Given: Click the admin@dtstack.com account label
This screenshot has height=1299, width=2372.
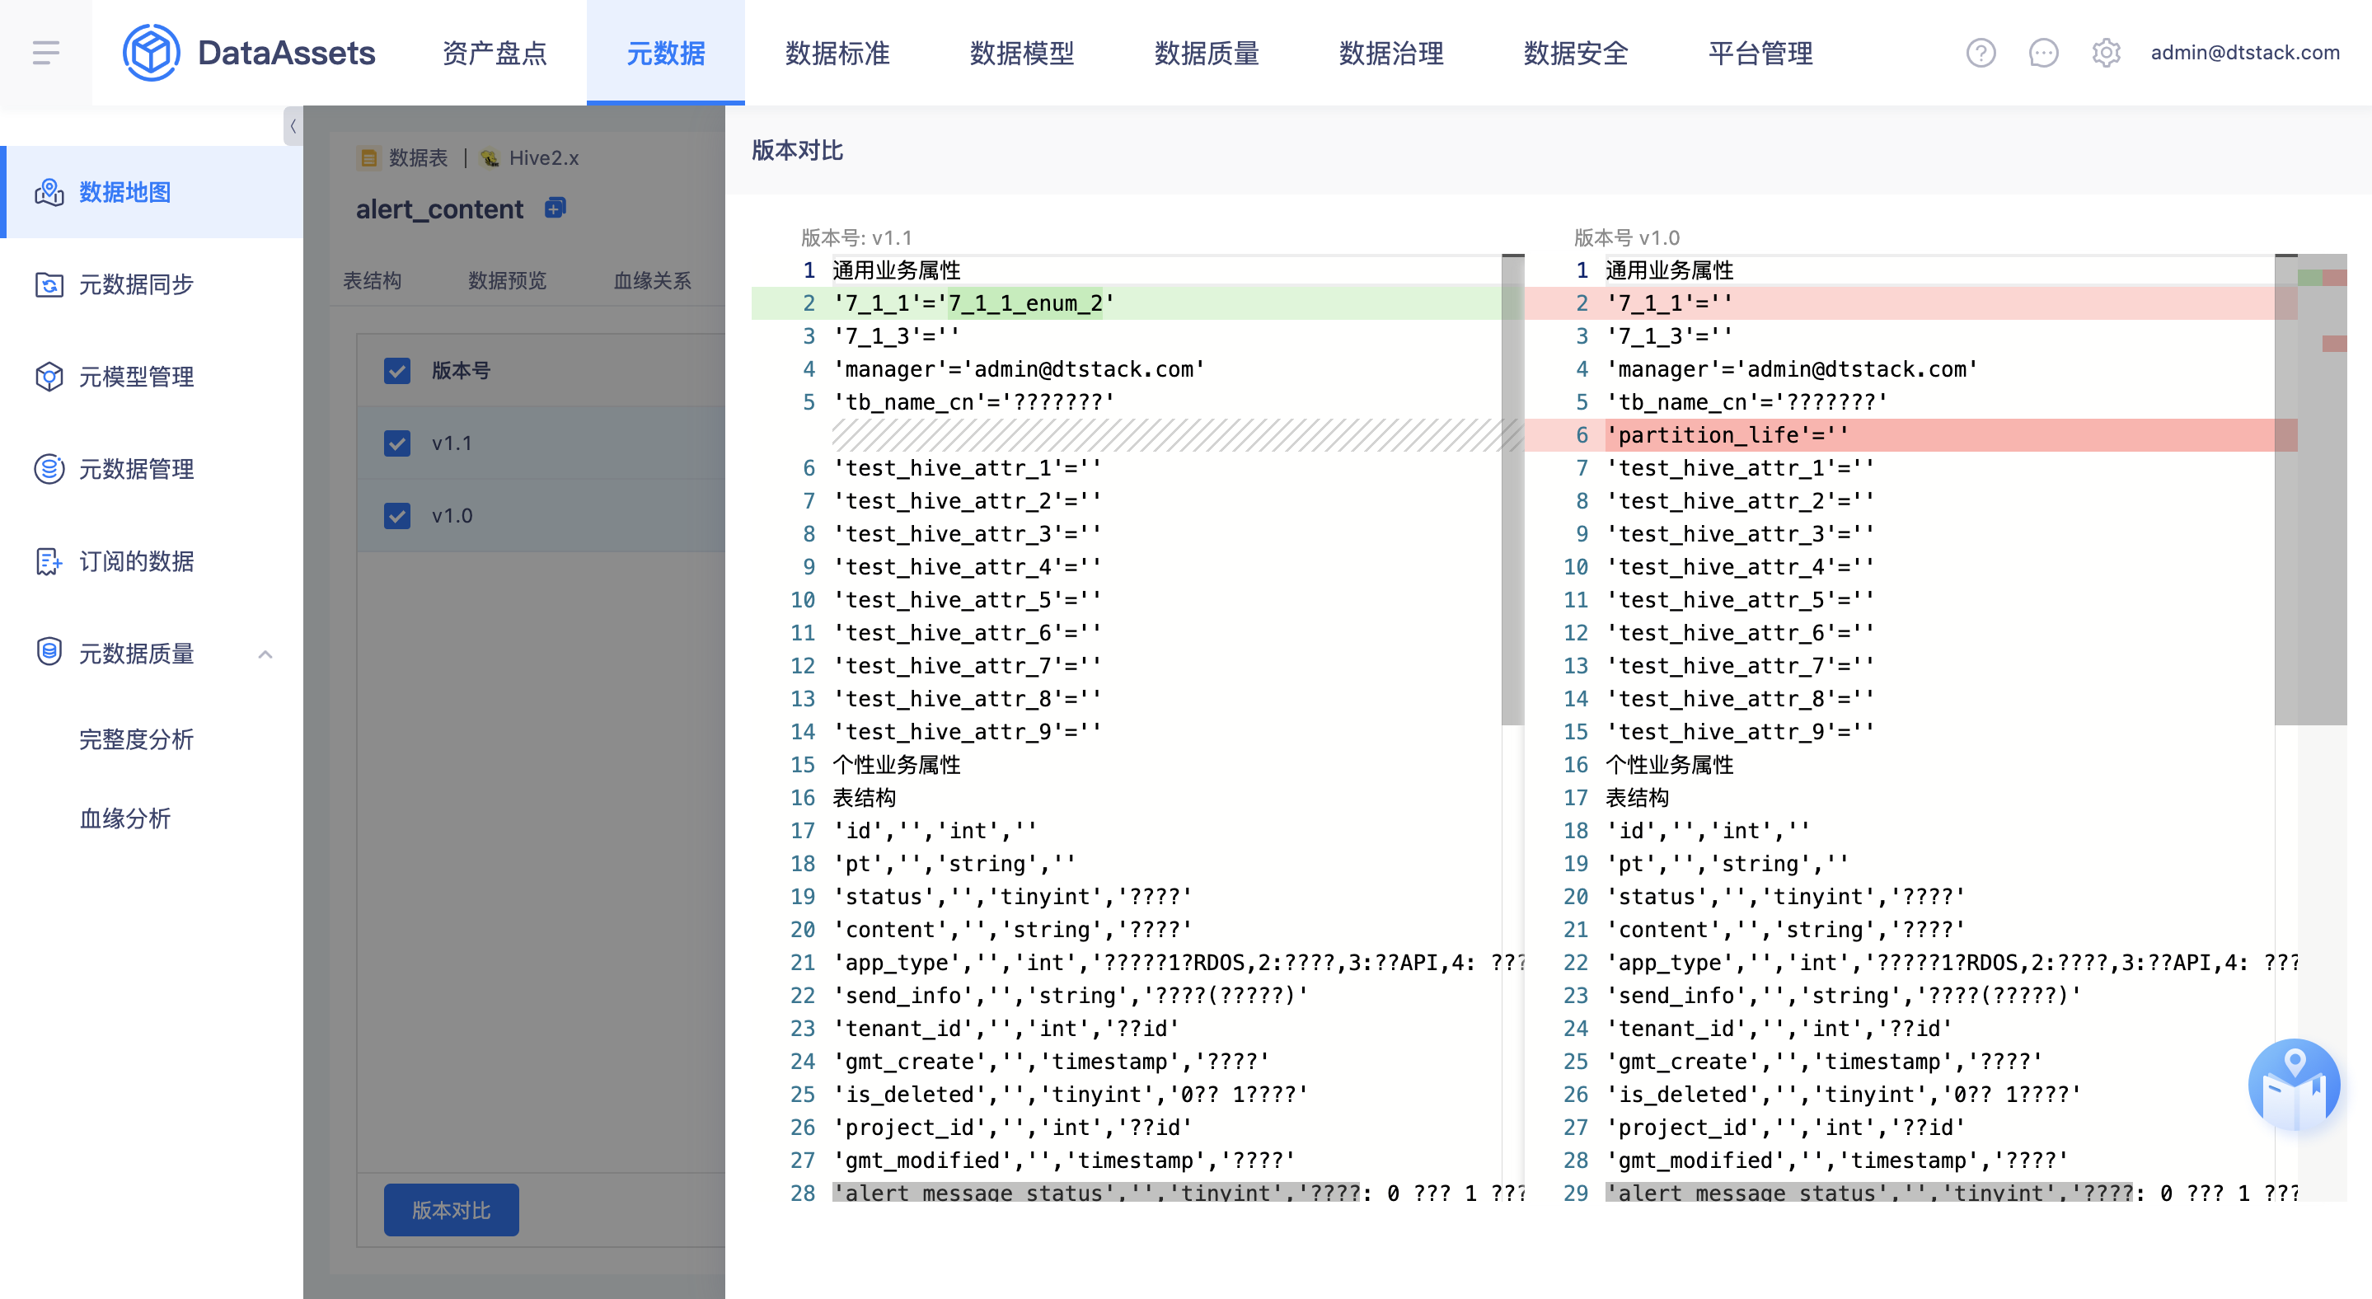Looking at the screenshot, I should click(2245, 53).
